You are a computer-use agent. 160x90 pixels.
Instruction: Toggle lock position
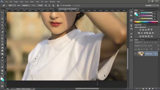[144, 49]
